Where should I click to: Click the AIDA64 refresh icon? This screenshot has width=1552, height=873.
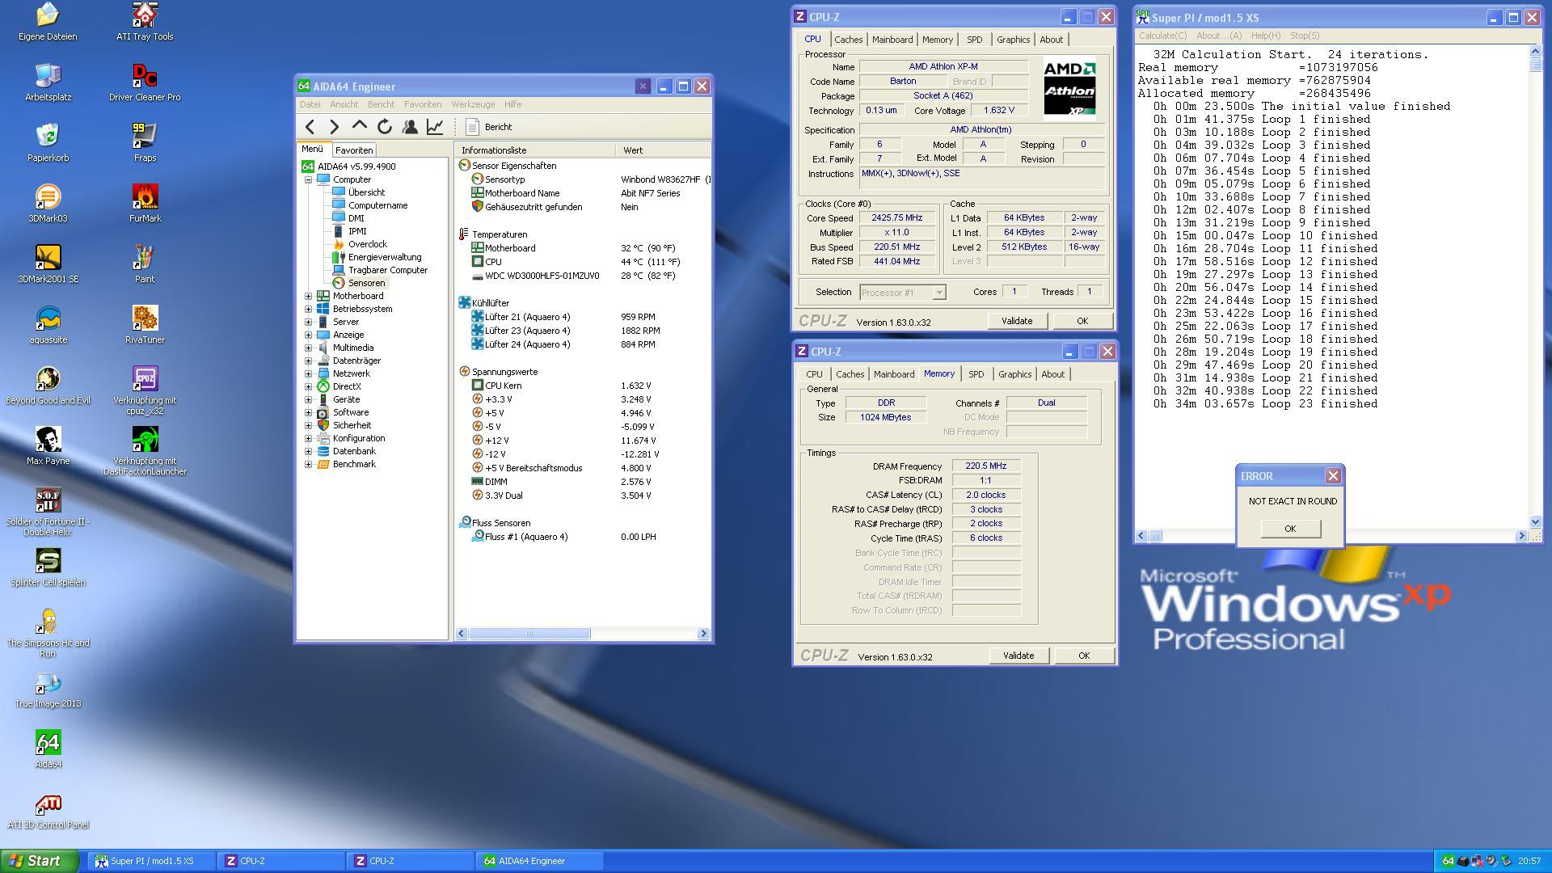(x=385, y=127)
